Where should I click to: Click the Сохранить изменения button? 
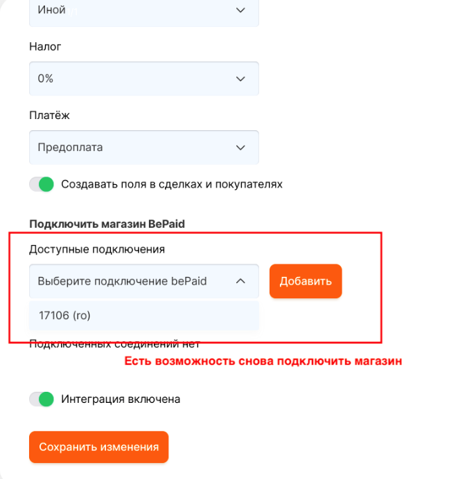tap(98, 447)
